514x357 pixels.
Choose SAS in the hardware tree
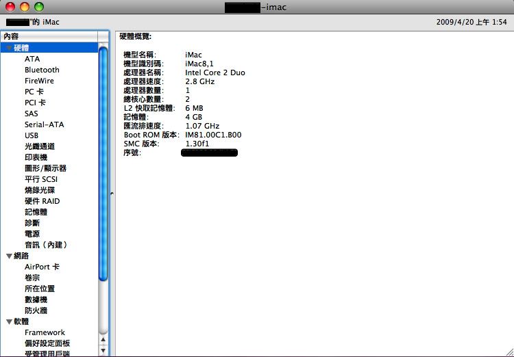(x=31, y=114)
